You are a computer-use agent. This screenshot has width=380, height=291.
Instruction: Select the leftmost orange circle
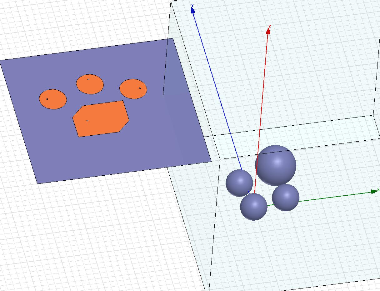pyautogui.click(x=53, y=99)
